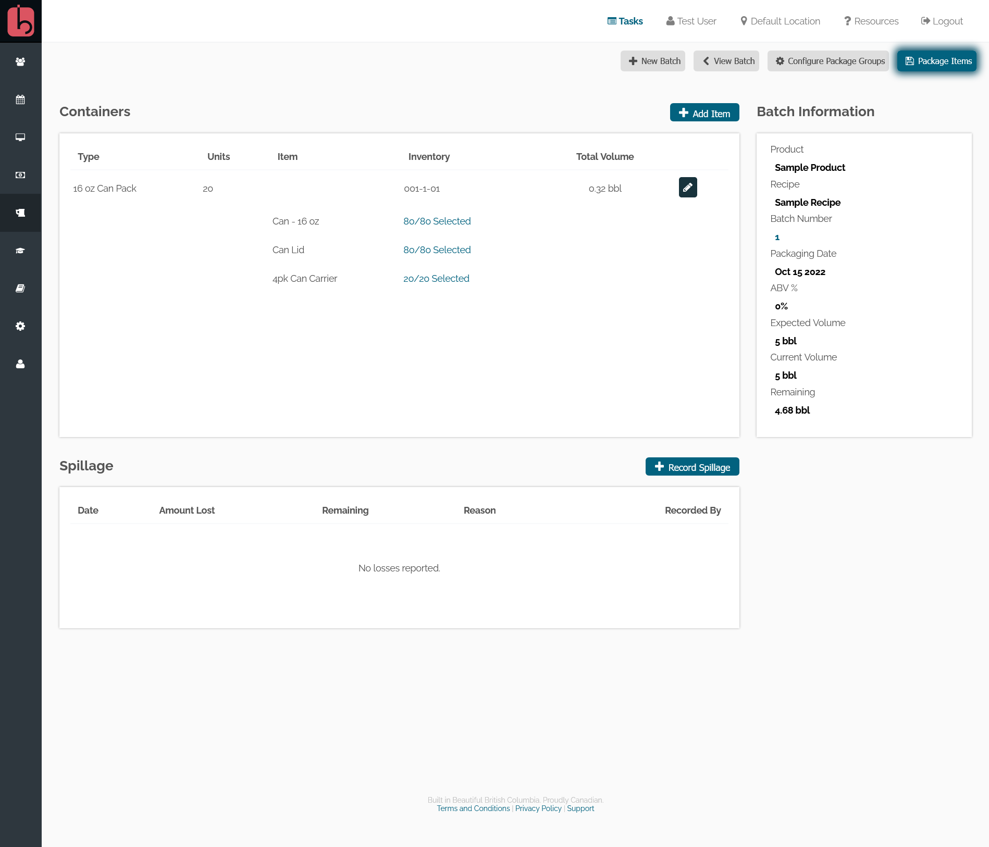The width and height of the screenshot is (989, 847).
Task: Click the No losses reported message
Action: click(399, 568)
